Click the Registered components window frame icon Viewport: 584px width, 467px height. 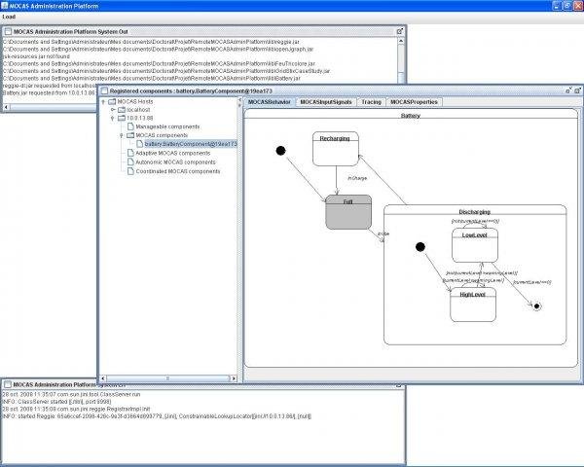pos(104,90)
